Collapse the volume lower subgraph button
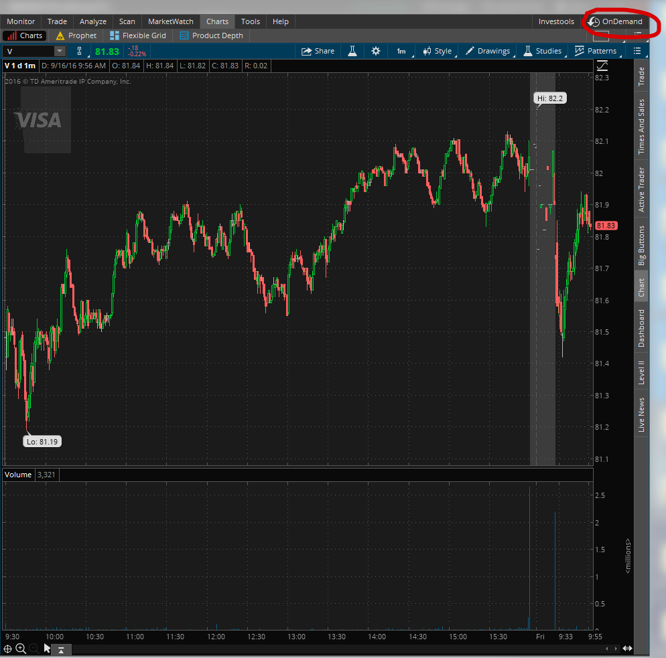The image size is (666, 658). click(x=61, y=650)
